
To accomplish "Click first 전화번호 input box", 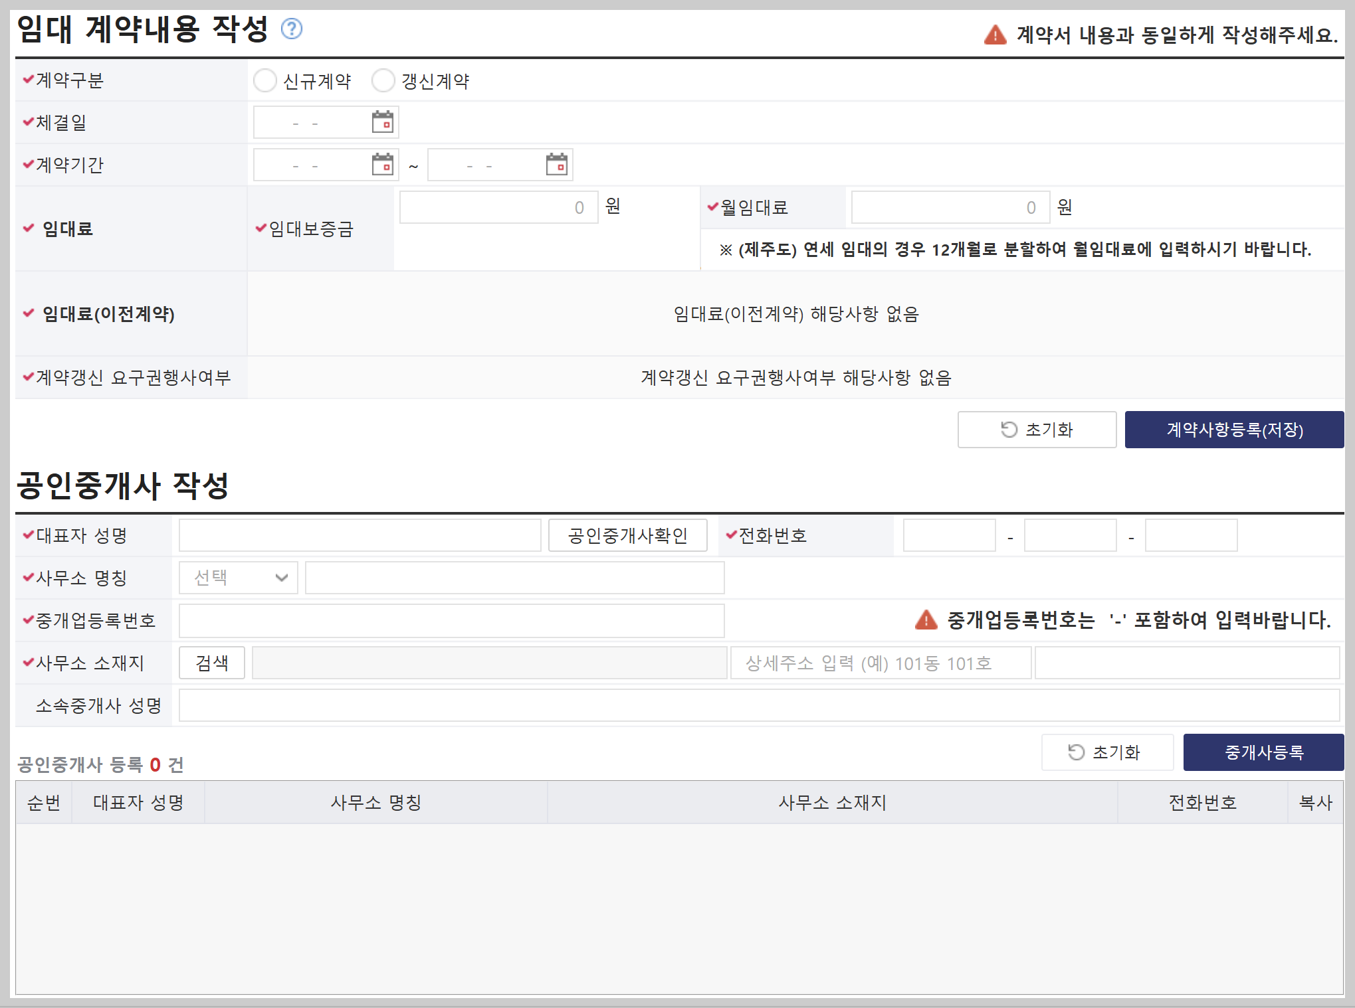I will [949, 535].
